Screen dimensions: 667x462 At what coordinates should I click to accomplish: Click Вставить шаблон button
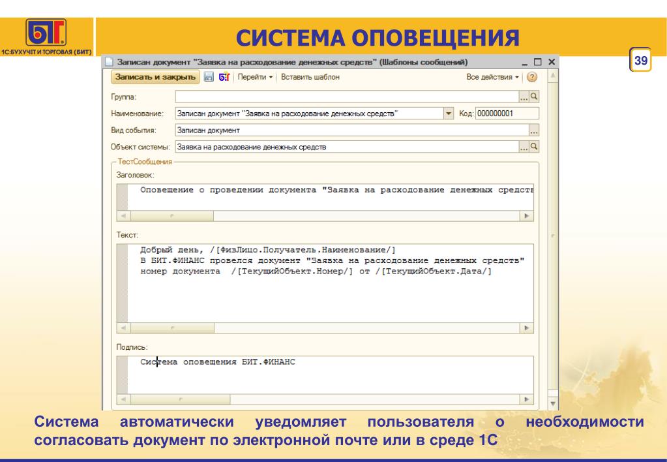[310, 77]
